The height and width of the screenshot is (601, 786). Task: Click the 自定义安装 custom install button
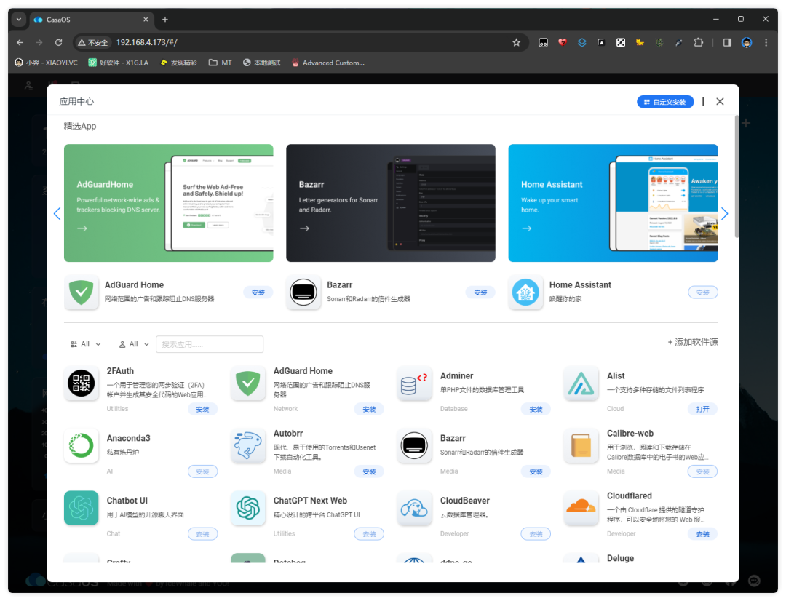coord(665,102)
